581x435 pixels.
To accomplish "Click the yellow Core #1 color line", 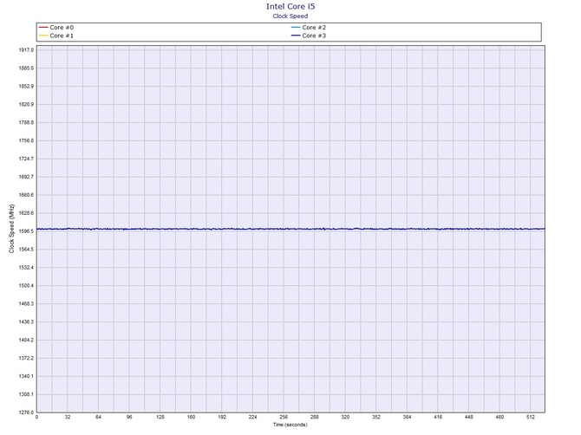I will click(x=43, y=36).
